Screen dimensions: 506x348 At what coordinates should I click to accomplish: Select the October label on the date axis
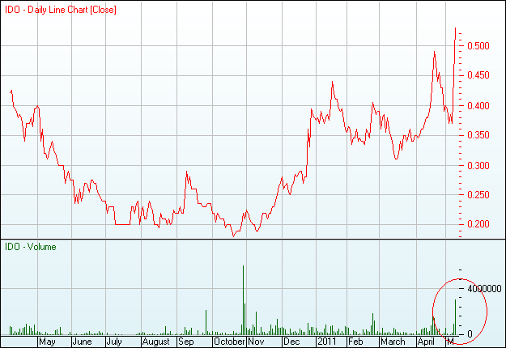(x=229, y=342)
